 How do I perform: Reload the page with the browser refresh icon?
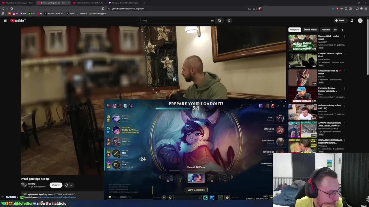pos(12,9)
